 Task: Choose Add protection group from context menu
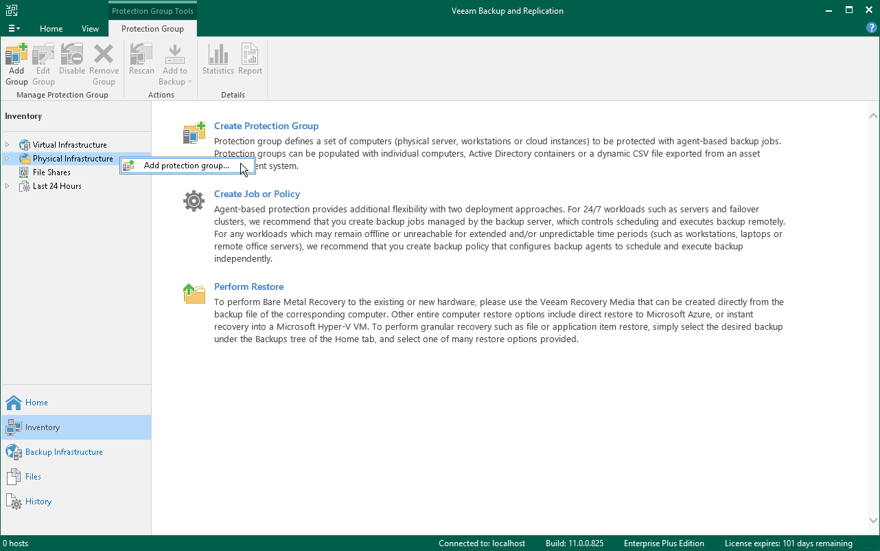coord(187,166)
